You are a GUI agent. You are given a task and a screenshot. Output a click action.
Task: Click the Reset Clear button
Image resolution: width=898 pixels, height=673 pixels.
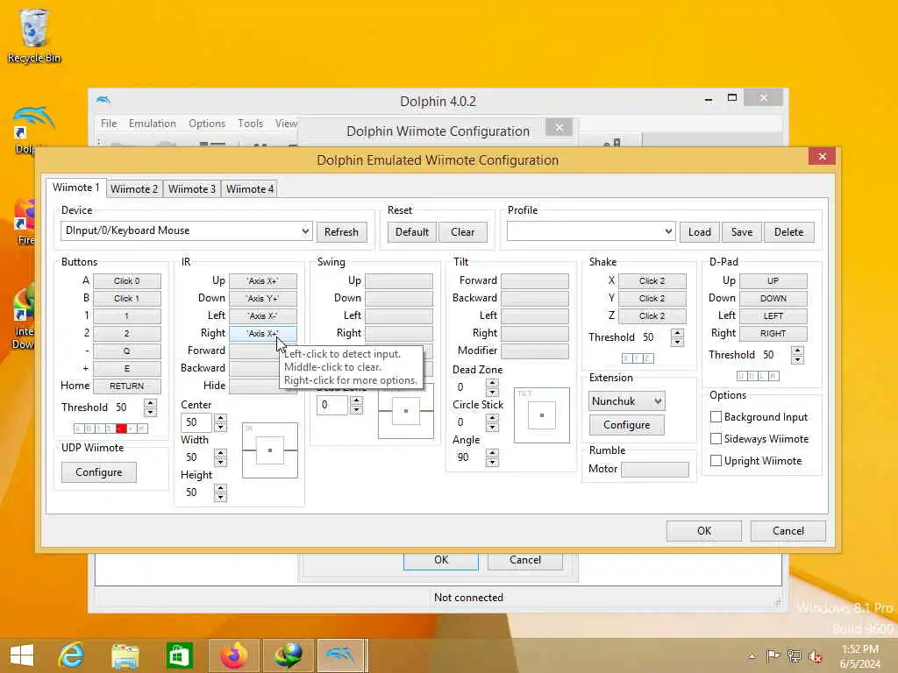pos(462,231)
